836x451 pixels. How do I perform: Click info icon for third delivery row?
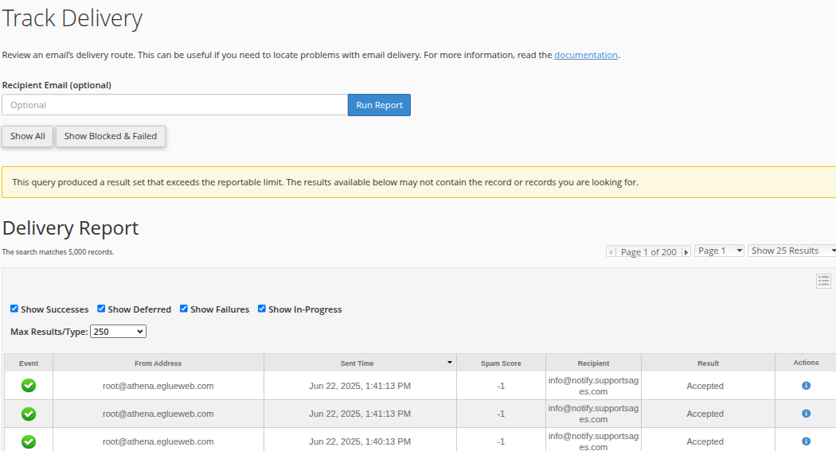(x=806, y=441)
